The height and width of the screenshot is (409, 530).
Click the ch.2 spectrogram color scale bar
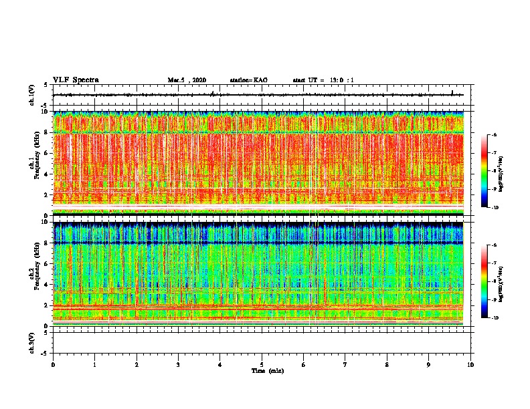[x=484, y=281]
